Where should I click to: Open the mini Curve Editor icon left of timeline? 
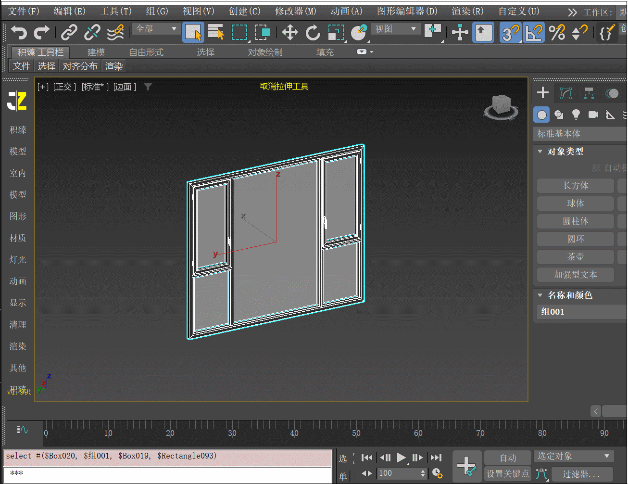[x=23, y=430]
